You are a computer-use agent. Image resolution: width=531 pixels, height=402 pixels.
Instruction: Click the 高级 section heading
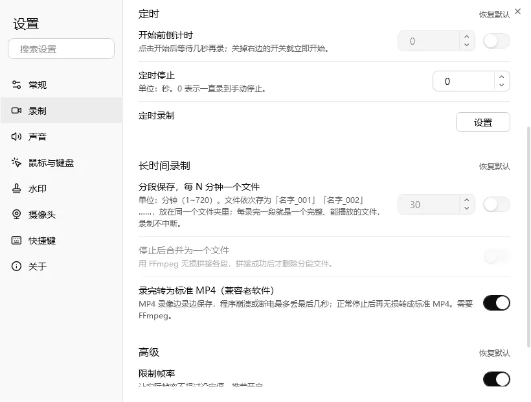(x=149, y=352)
